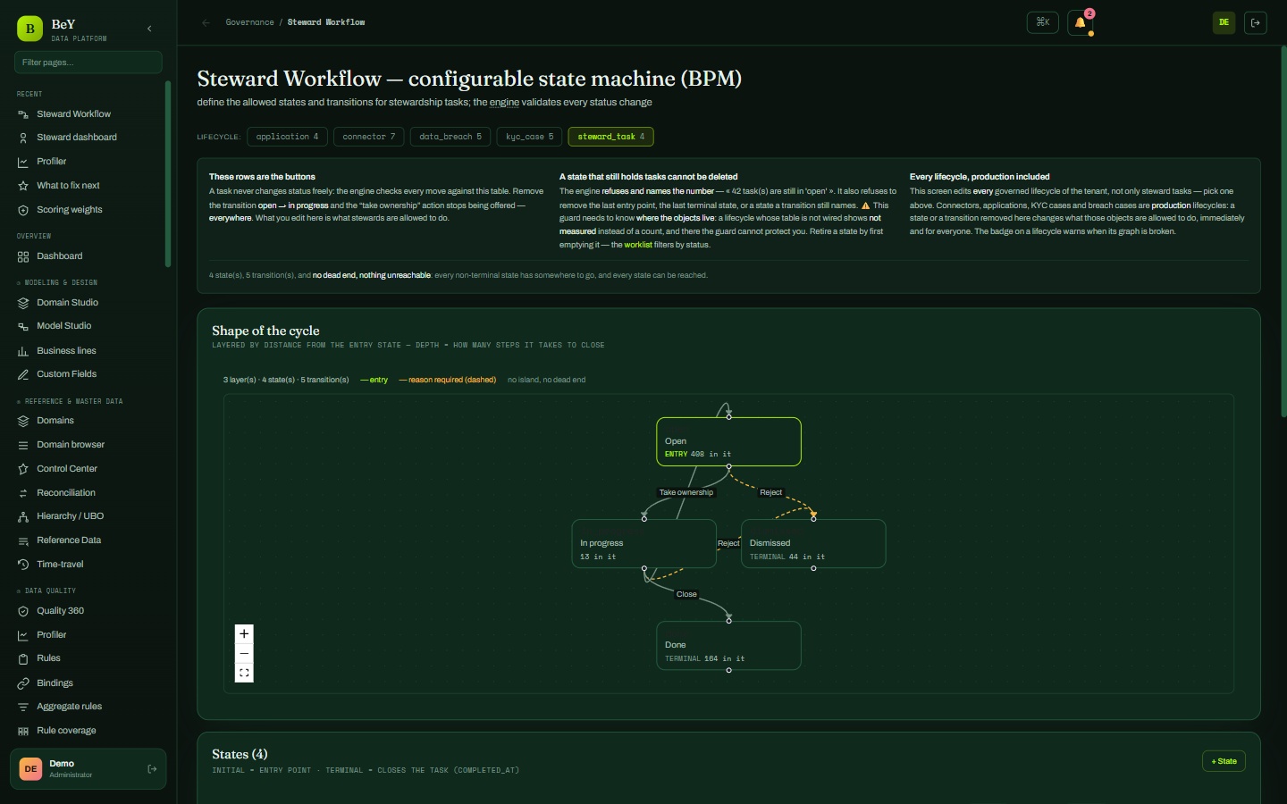Click Profiler chart icon under Recent
The image size is (1287, 804).
coord(23,162)
